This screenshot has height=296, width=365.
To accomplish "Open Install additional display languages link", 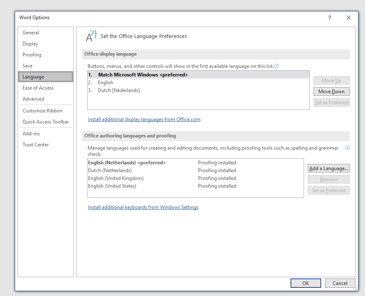I will [144, 119].
